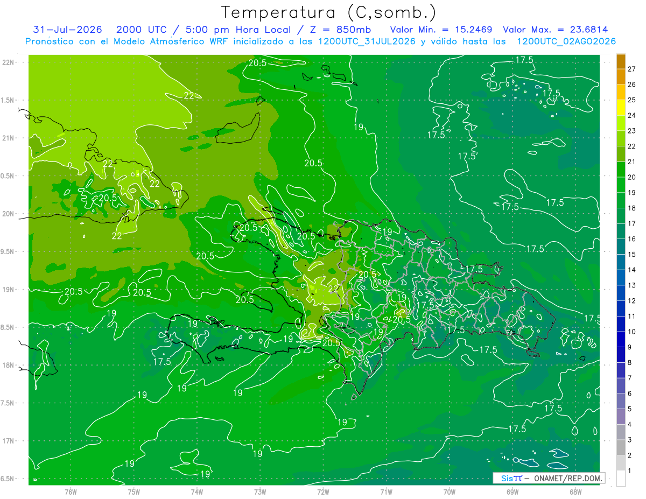Click color scale label "3"
The height and width of the screenshot is (499, 646).
point(630,440)
